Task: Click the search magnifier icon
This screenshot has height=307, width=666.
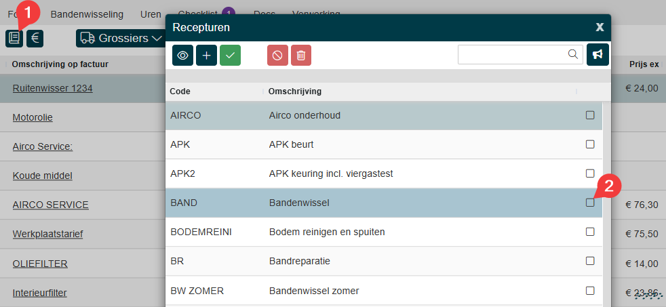Action: (573, 54)
